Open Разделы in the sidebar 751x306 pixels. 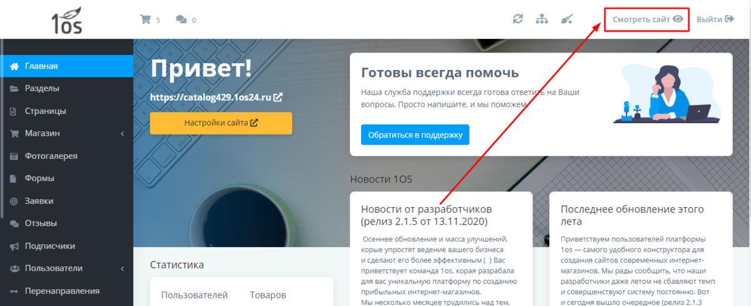tap(66, 88)
